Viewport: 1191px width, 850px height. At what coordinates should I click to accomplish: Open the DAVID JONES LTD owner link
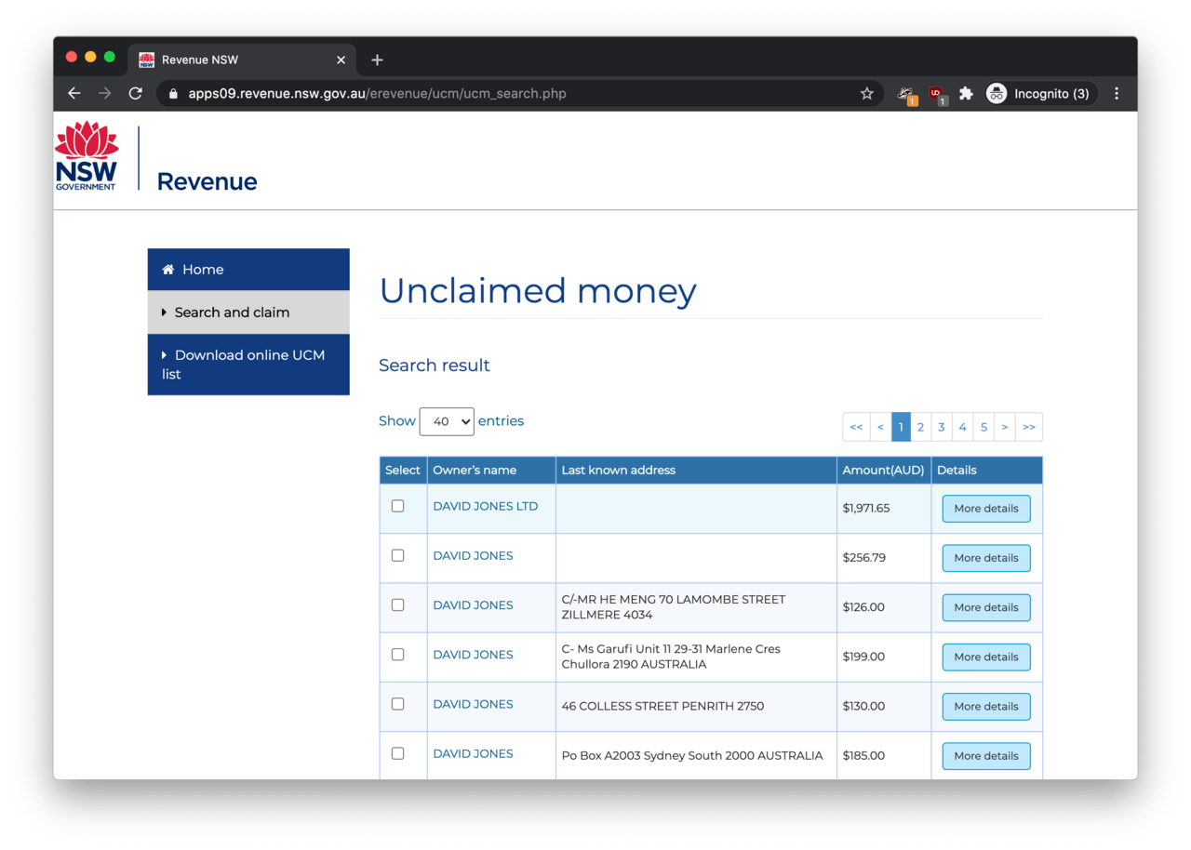click(x=486, y=506)
